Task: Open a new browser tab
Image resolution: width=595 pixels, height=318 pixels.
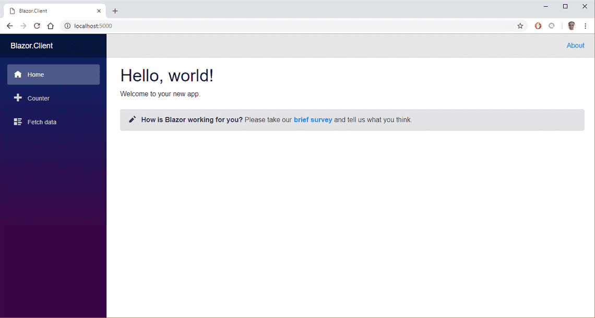Action: click(115, 10)
